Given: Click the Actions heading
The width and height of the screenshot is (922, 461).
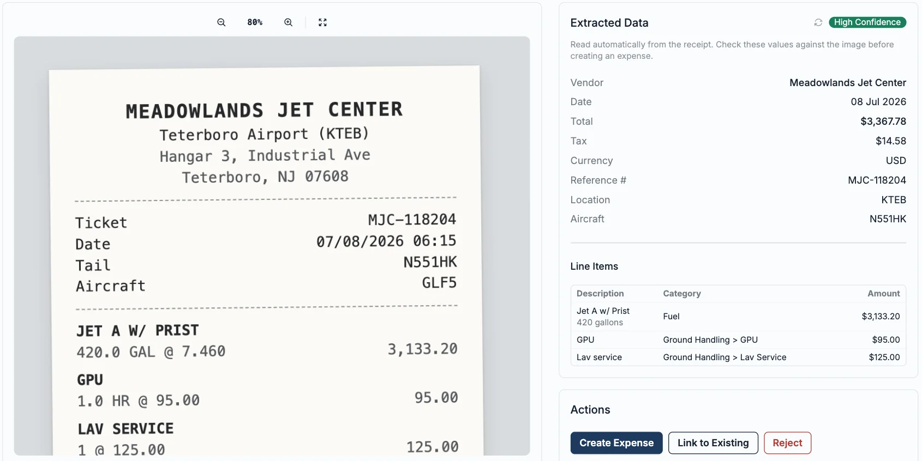Looking at the screenshot, I should (590, 410).
